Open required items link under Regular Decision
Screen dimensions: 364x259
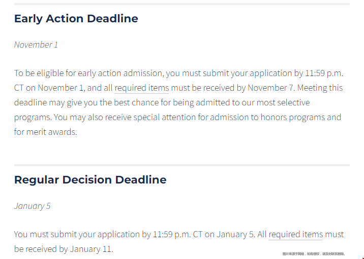295,234
